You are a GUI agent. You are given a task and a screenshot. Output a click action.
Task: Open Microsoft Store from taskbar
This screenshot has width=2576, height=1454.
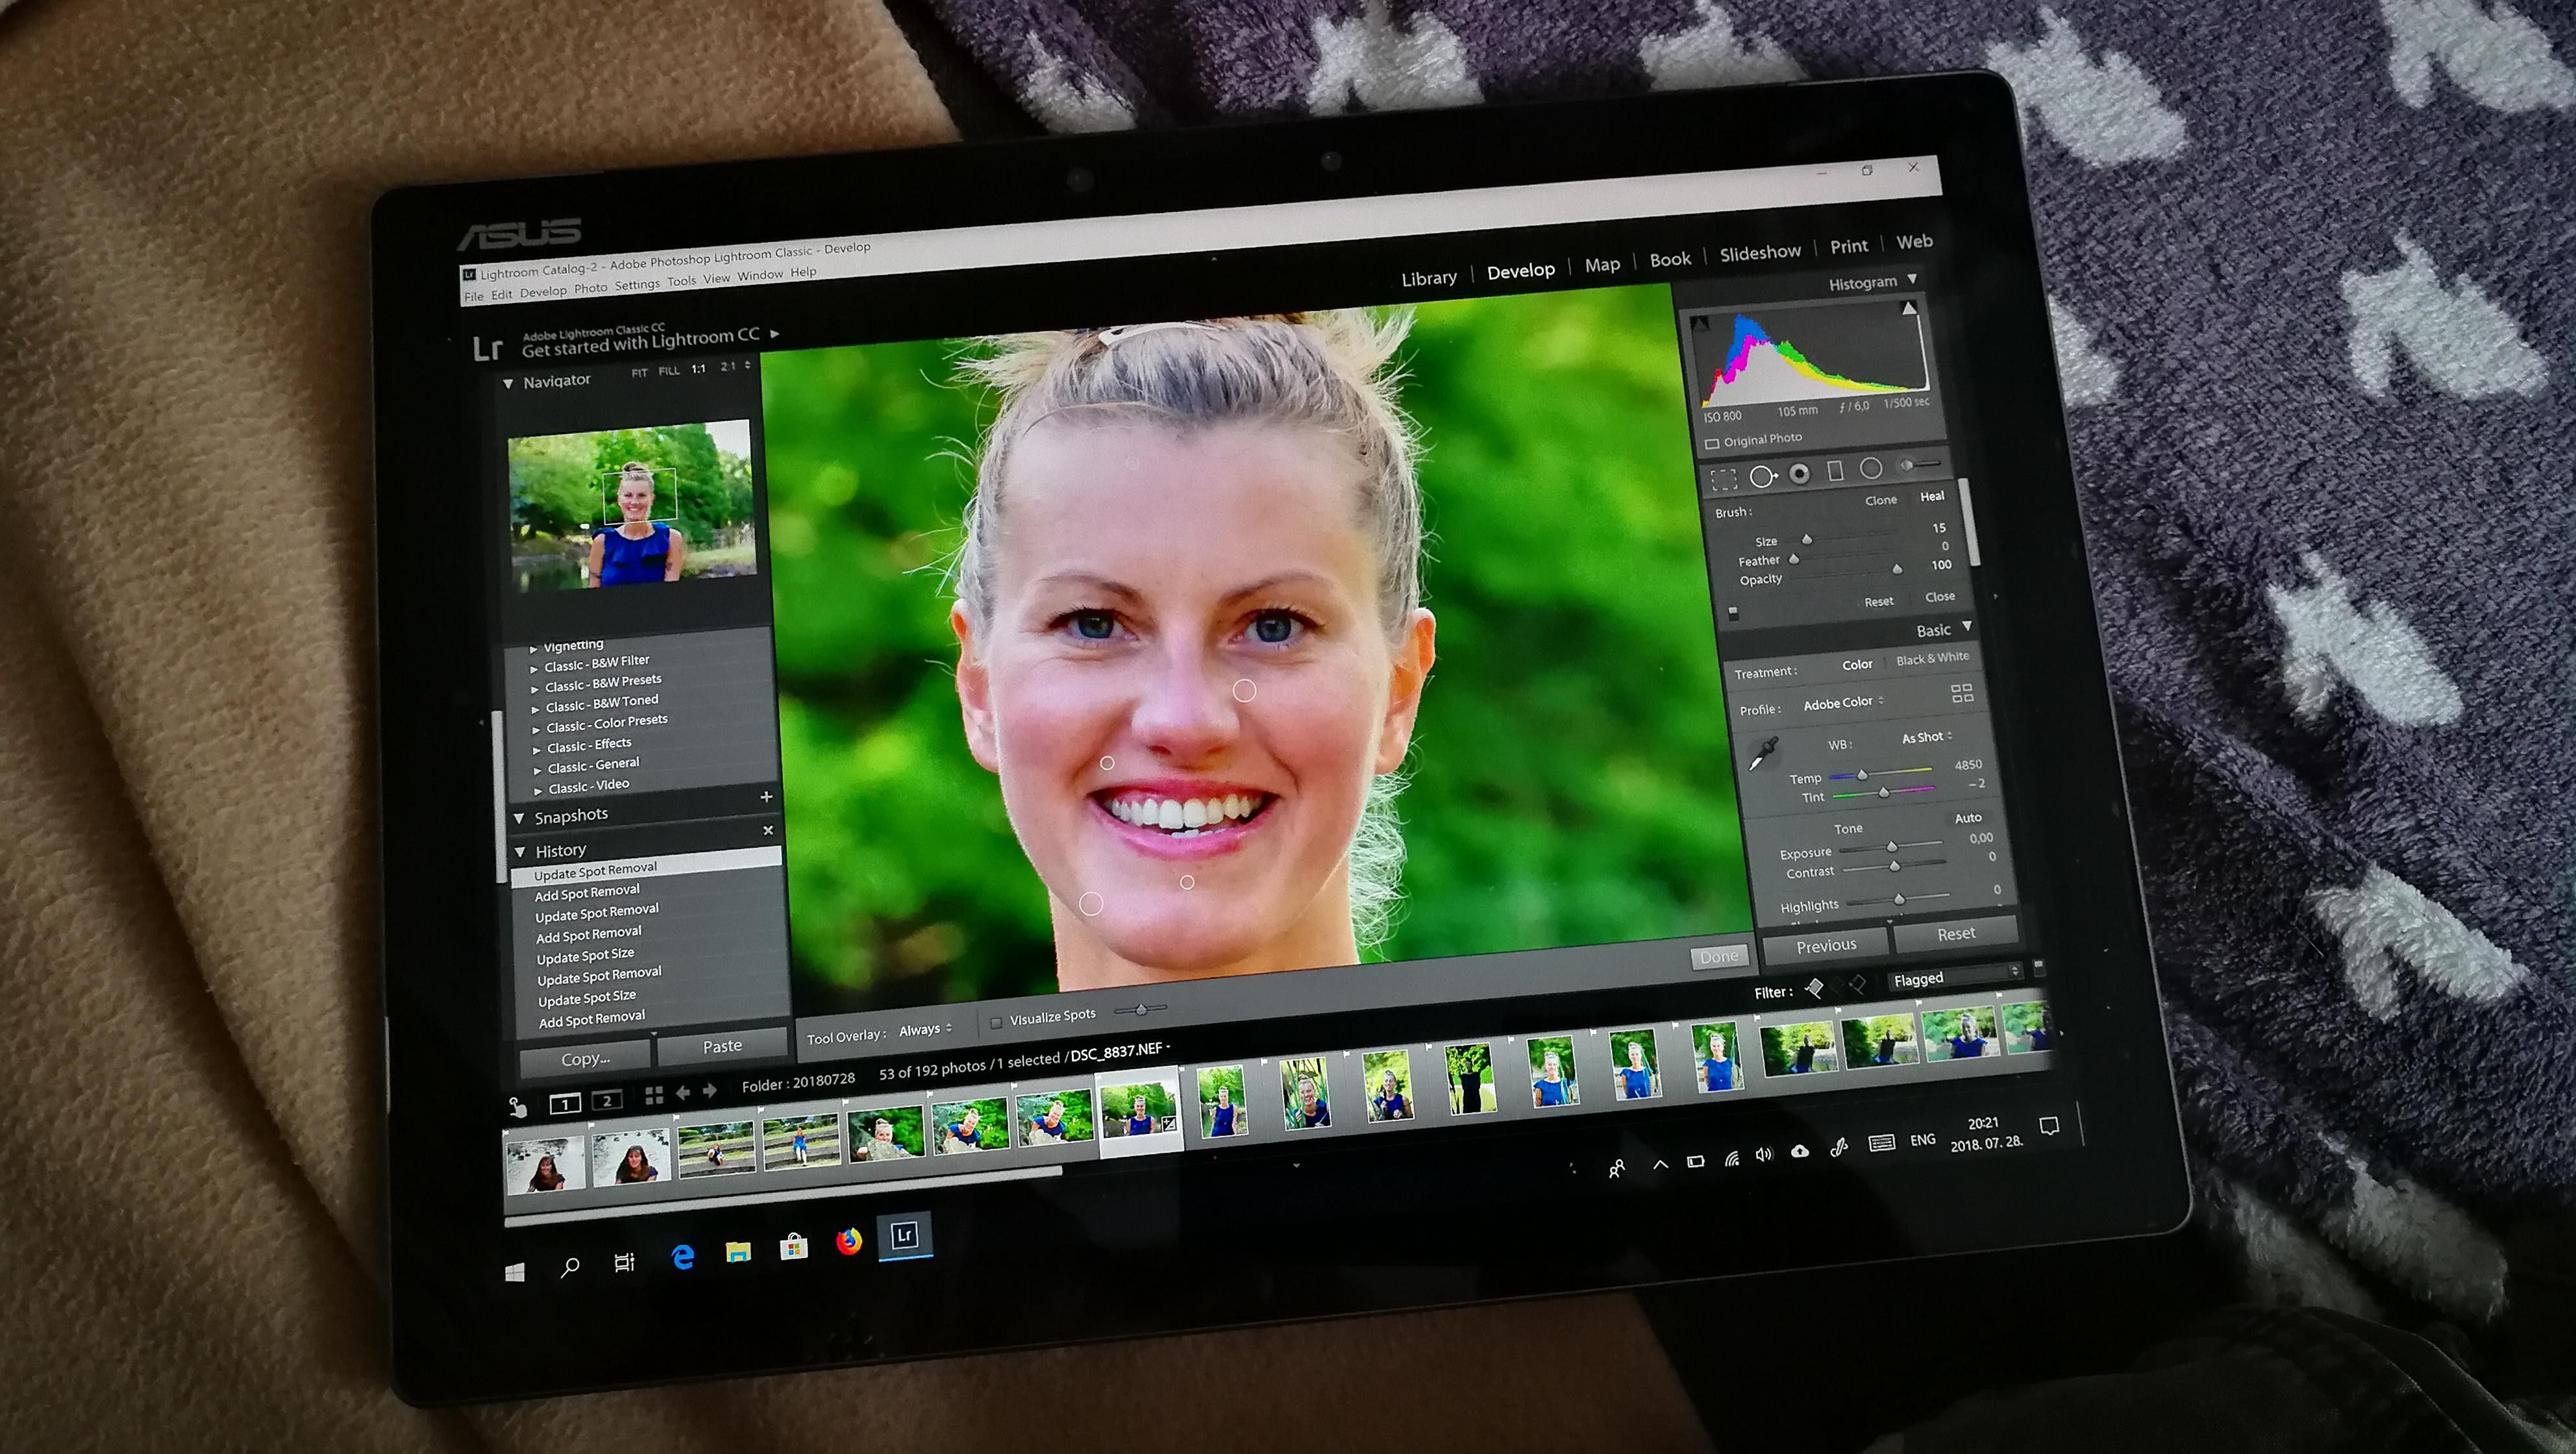click(794, 1246)
